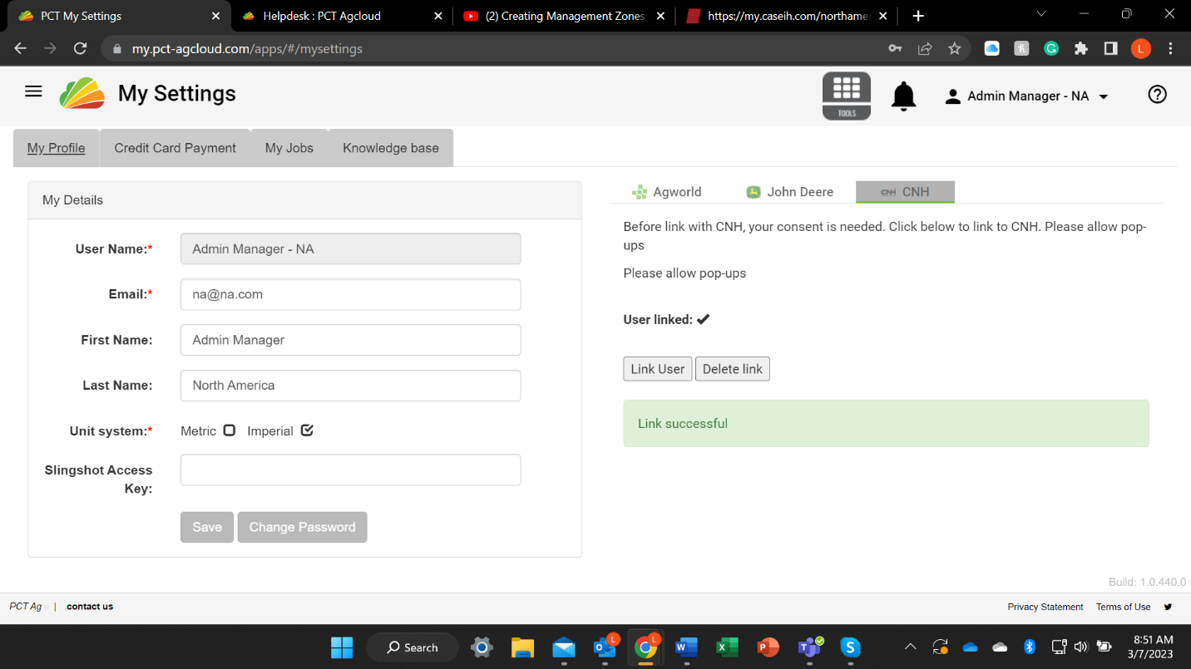This screenshot has width=1191, height=669.
Task: Open PowerPoint from taskbar
Action: click(768, 647)
